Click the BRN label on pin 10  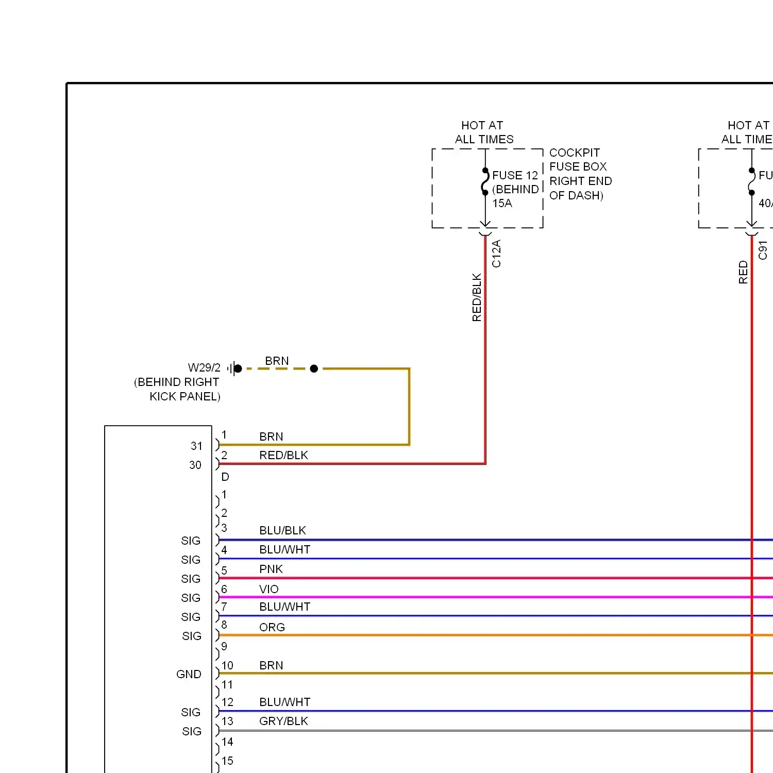tap(271, 665)
